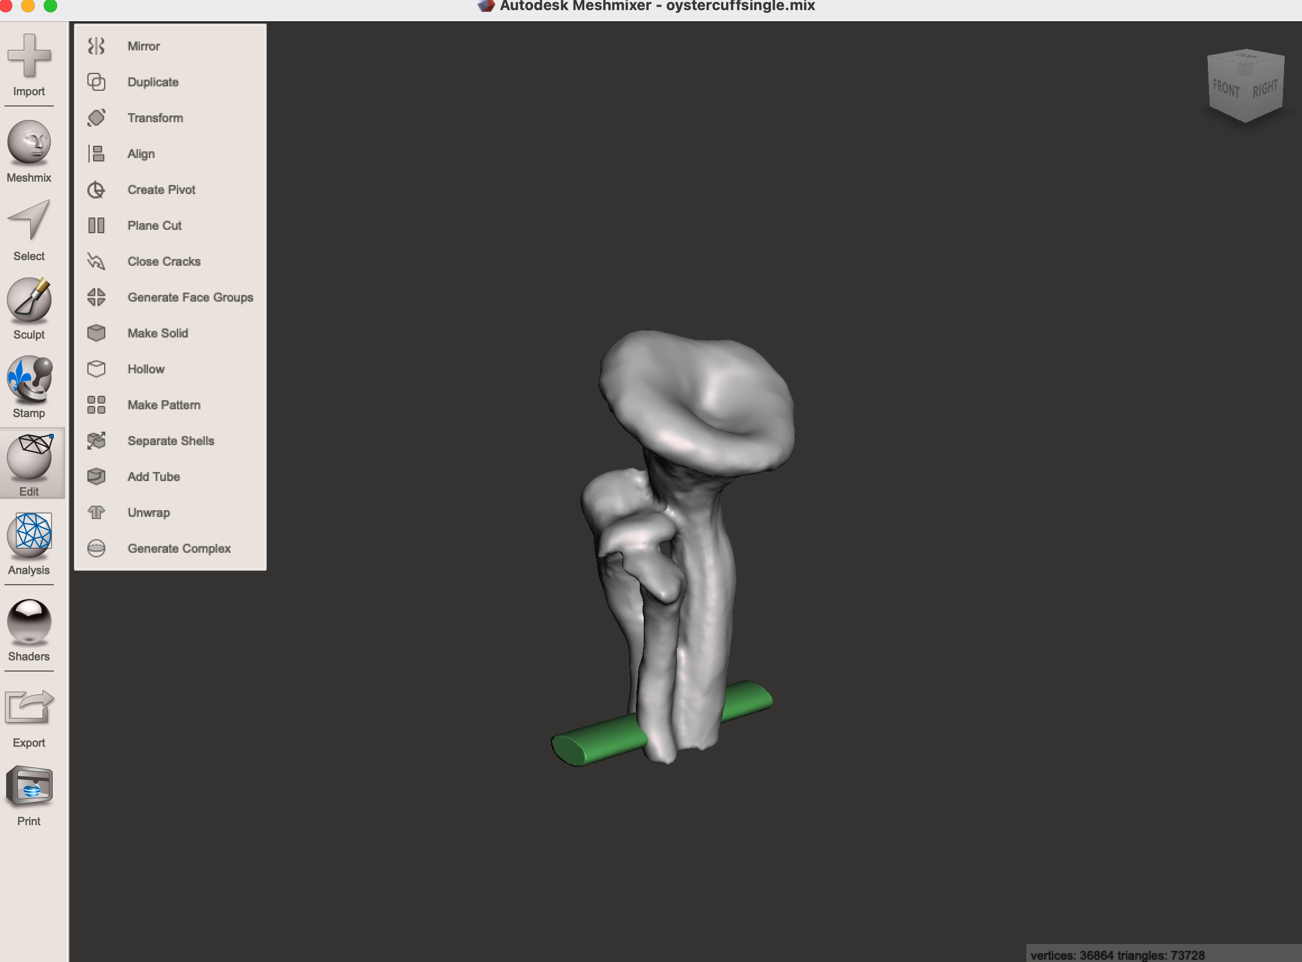Click the Import plus icon
This screenshot has width=1302, height=962.
pyautogui.click(x=29, y=55)
